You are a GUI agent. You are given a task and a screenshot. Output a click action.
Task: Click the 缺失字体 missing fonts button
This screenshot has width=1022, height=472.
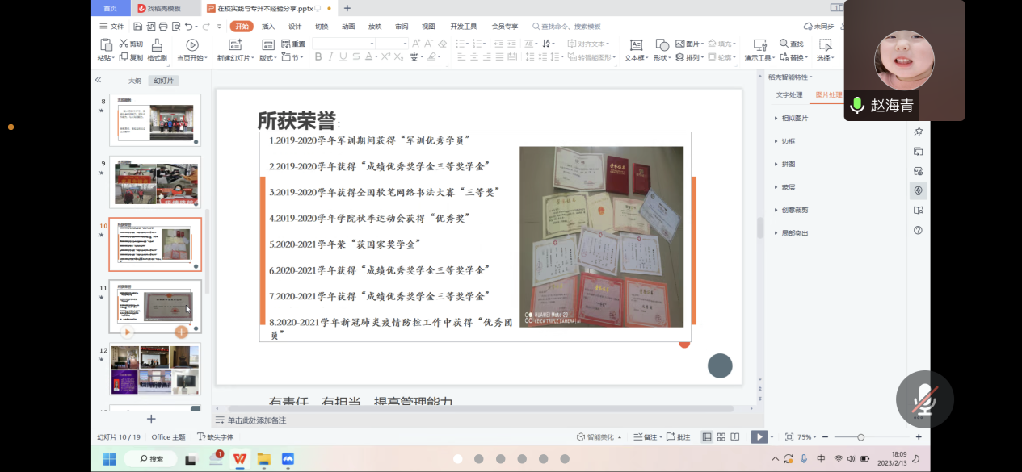point(216,437)
